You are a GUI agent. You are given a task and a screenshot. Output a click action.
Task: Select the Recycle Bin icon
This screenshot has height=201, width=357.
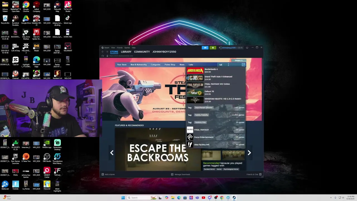[5, 20]
